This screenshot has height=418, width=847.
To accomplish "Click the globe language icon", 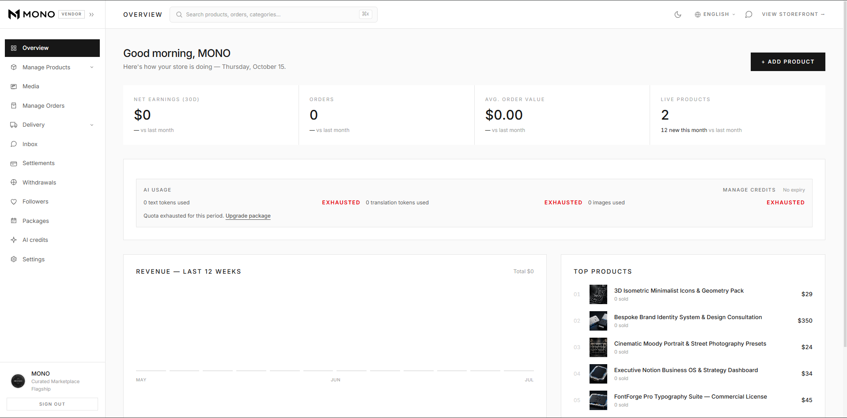I will [698, 15].
